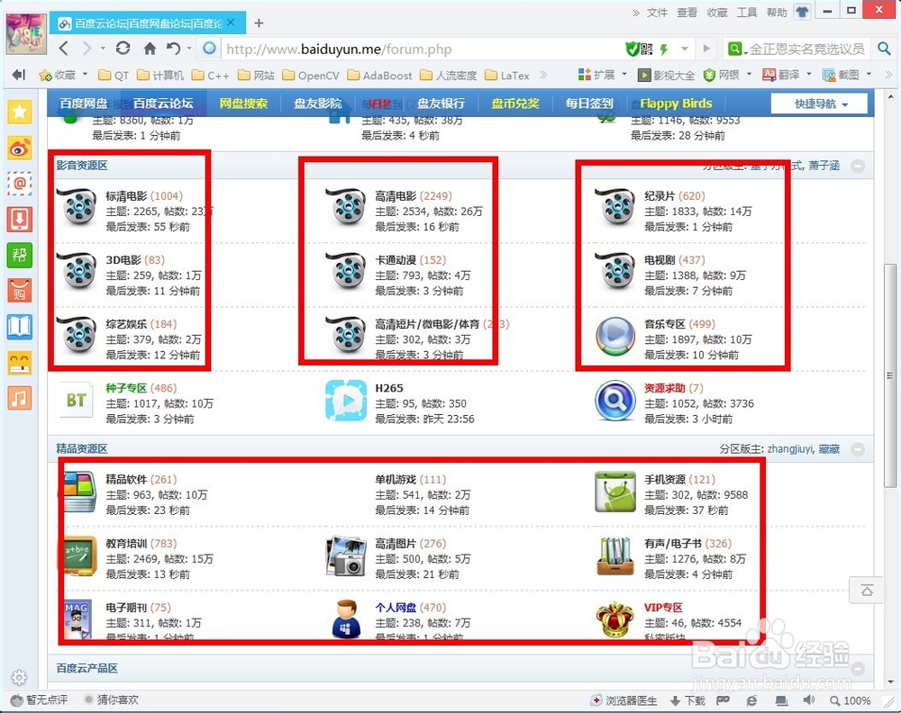The height and width of the screenshot is (713, 901).
Task: Open the 文件 menu
Action: click(658, 12)
